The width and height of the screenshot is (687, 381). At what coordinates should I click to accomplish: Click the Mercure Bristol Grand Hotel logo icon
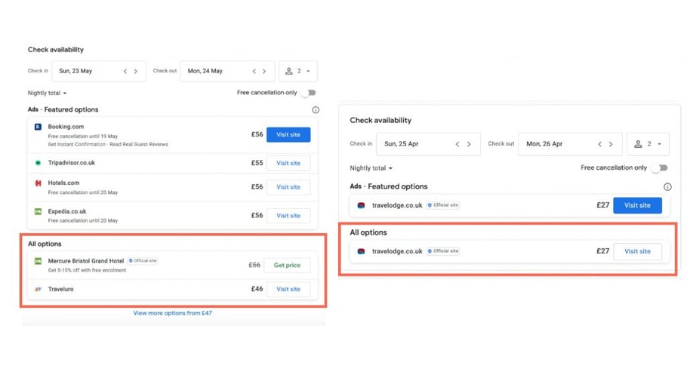point(38,261)
